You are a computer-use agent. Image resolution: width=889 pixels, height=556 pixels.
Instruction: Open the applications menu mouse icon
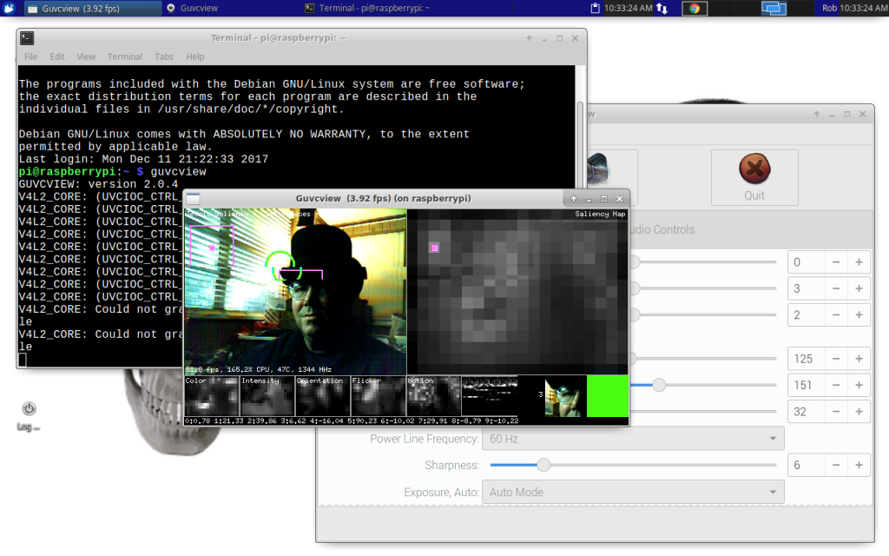click(9, 8)
